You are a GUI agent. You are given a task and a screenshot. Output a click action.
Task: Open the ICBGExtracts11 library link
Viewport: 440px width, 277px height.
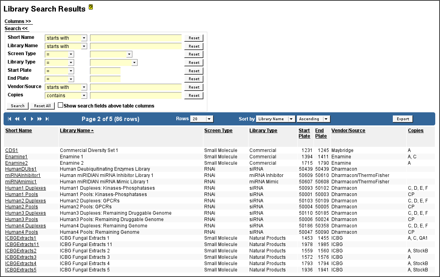point(22,244)
